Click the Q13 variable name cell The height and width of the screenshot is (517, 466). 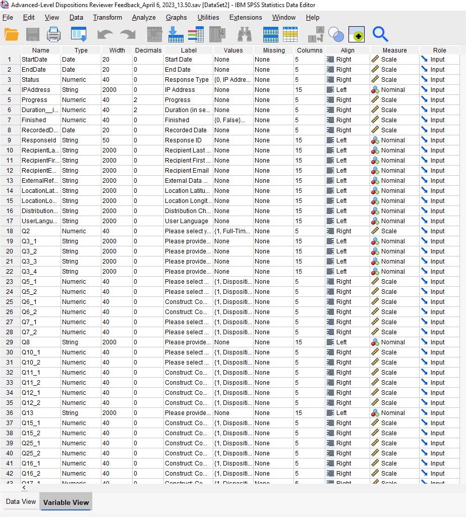pos(40,413)
